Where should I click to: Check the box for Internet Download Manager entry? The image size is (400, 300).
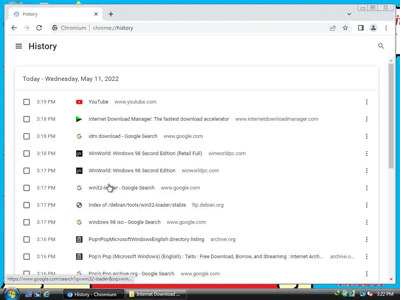(27, 119)
